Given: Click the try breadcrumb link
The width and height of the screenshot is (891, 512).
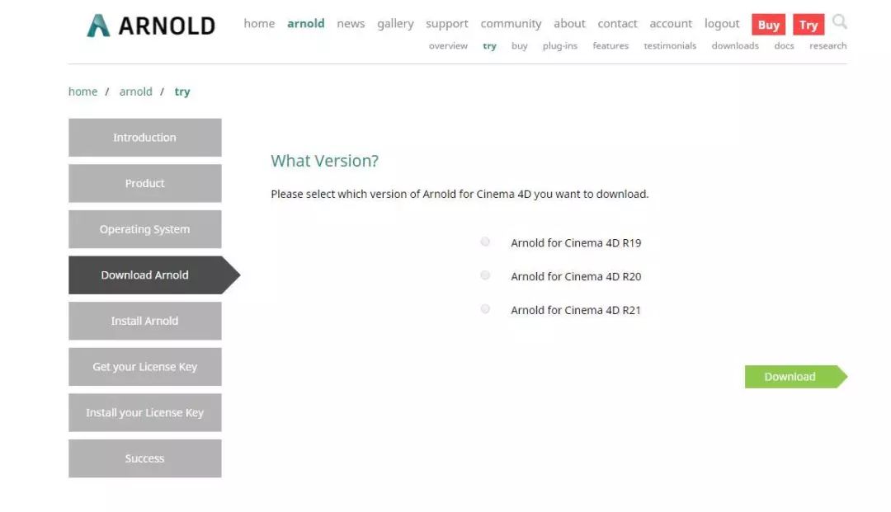Looking at the screenshot, I should [181, 92].
